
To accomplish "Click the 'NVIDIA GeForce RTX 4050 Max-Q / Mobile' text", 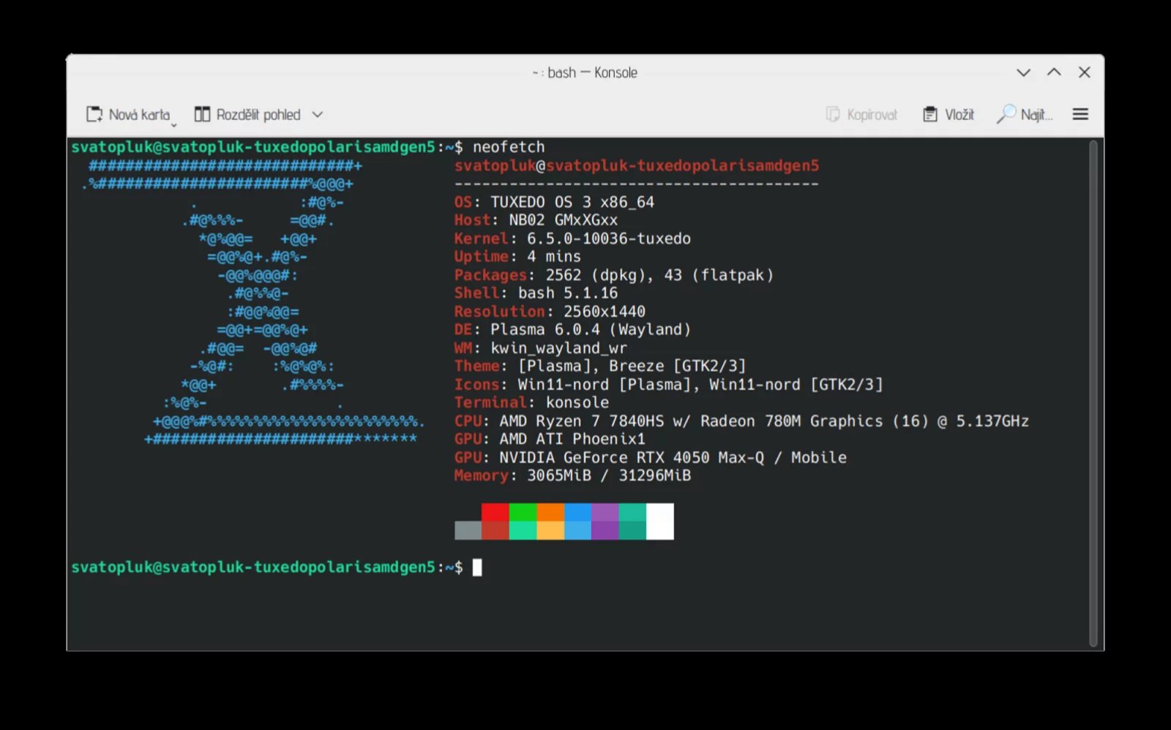I will [673, 458].
